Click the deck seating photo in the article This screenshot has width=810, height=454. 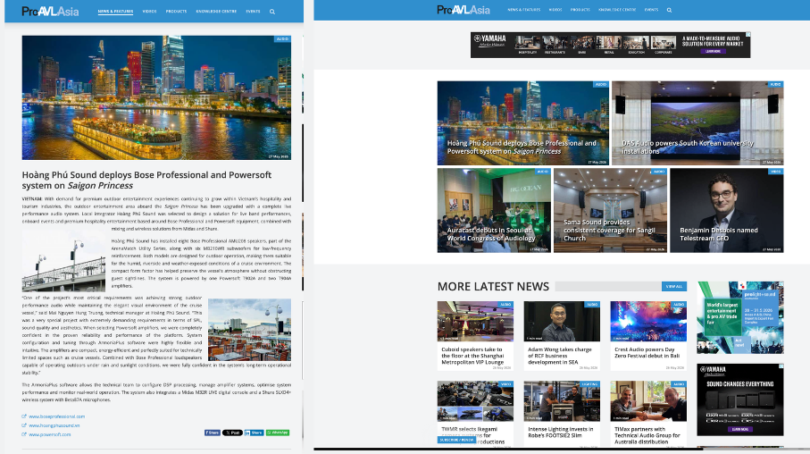[x=249, y=330]
